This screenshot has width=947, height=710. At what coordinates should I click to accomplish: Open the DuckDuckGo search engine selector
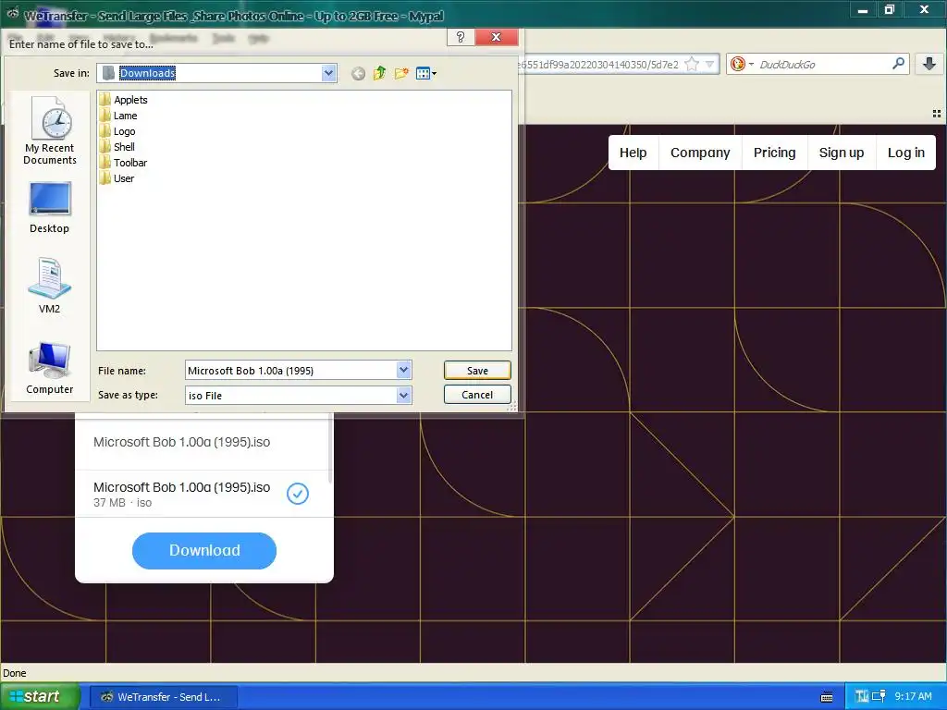[x=742, y=64]
